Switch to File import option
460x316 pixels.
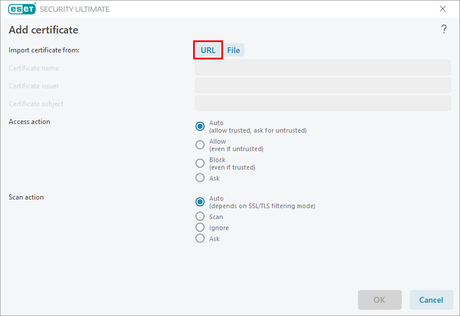pos(233,50)
